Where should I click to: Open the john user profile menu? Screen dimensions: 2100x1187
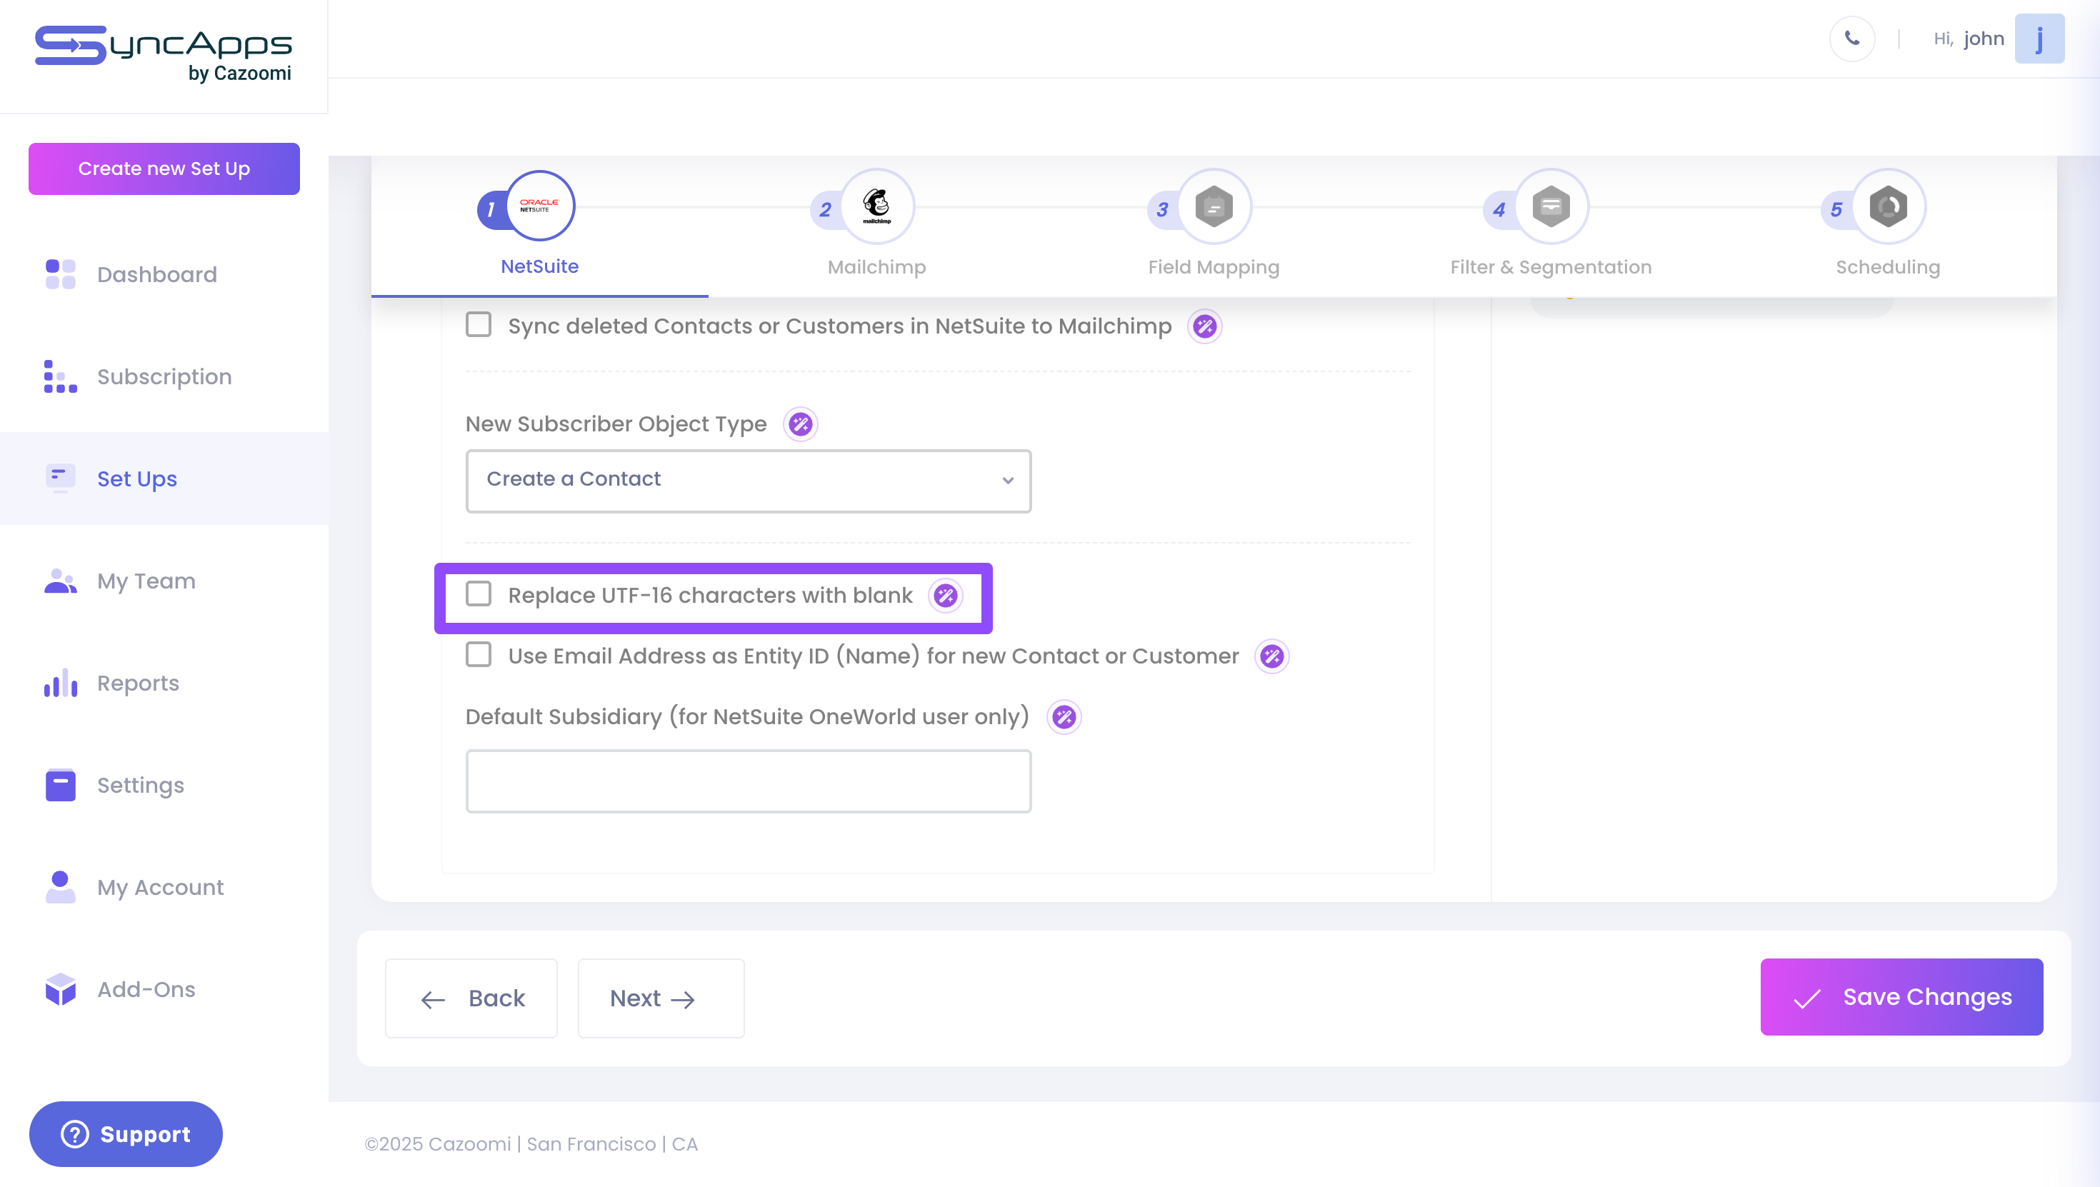(x=2038, y=39)
